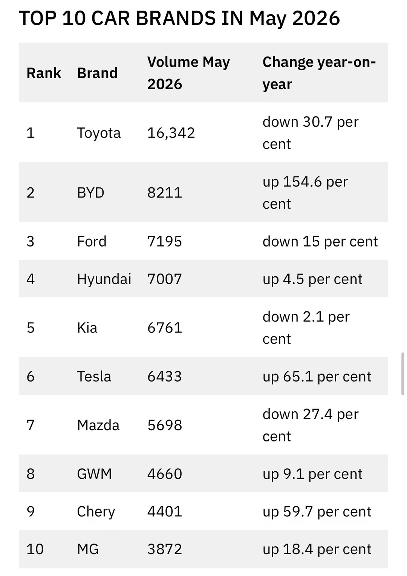Click the page scrollbar thumb

402,374
